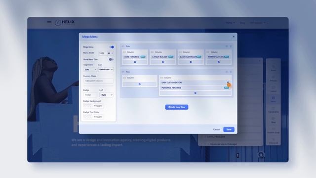Grab the first Row drag handle
The height and width of the screenshot is (178, 316).
123,46
